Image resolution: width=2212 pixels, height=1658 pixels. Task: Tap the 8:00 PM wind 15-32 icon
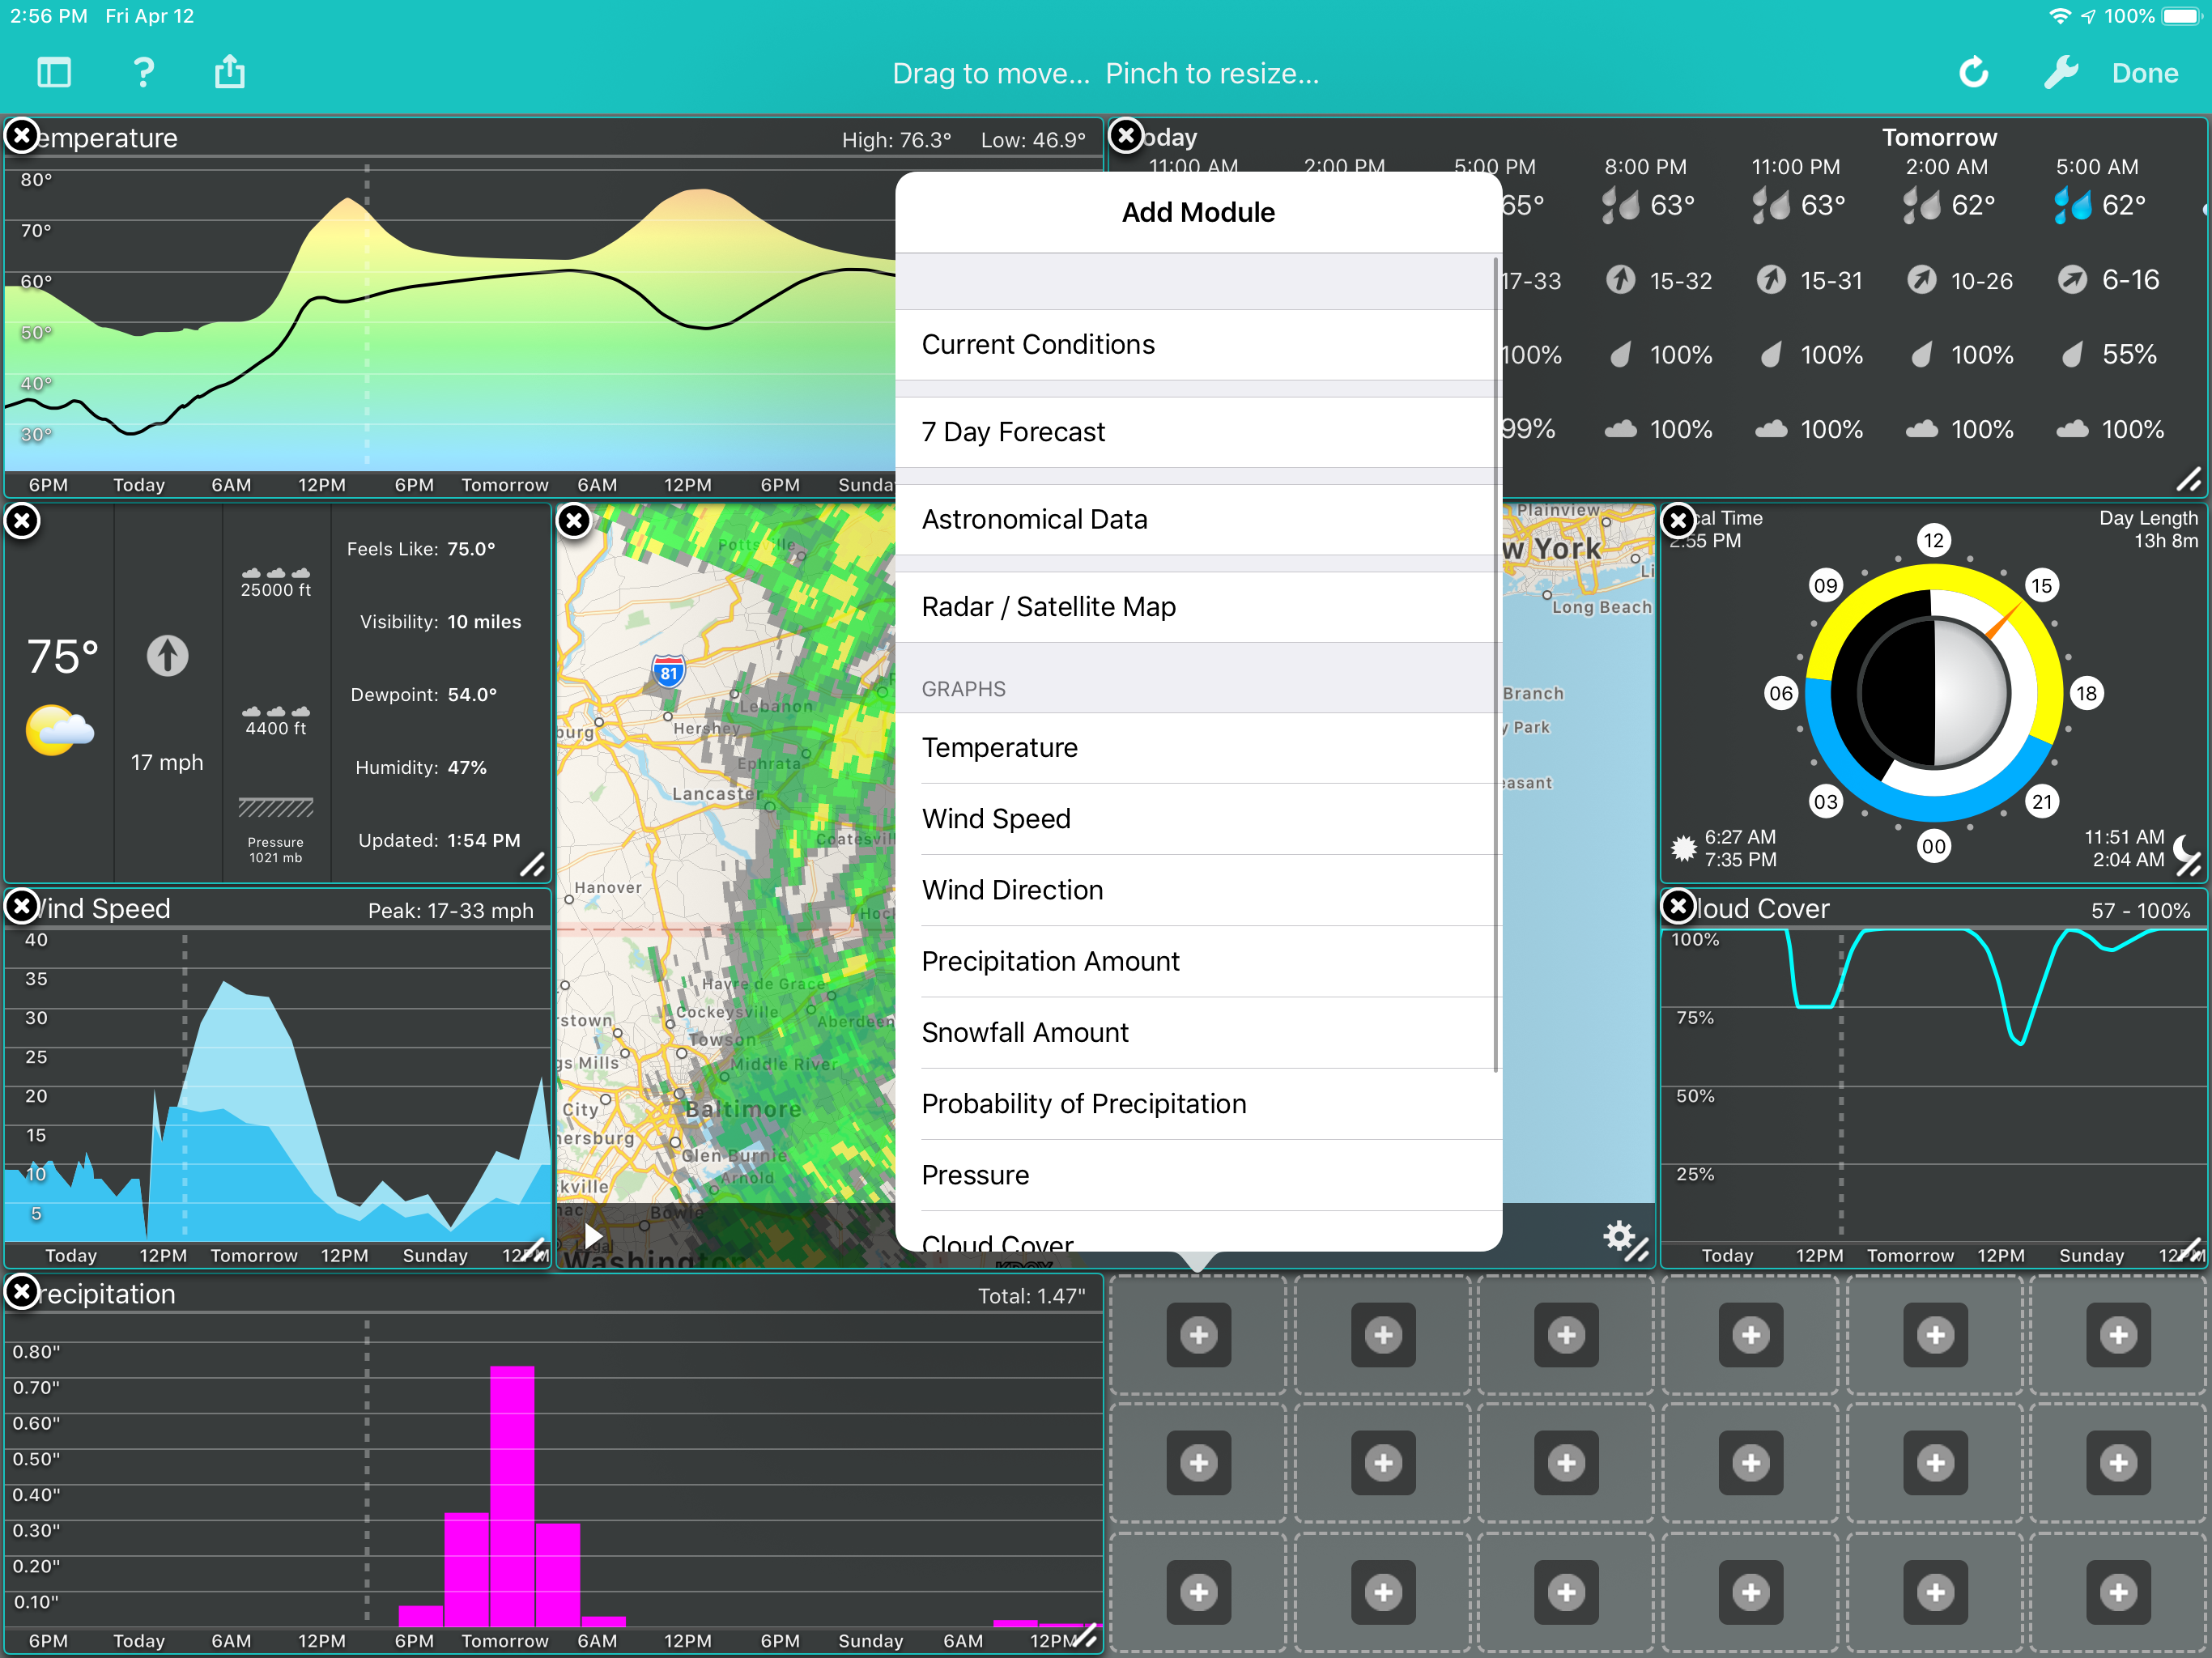[x=1620, y=280]
